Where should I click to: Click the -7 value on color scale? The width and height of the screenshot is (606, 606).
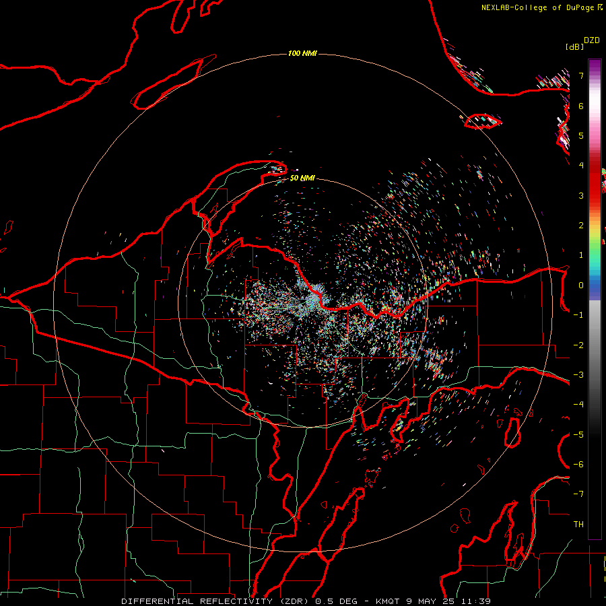click(x=578, y=494)
